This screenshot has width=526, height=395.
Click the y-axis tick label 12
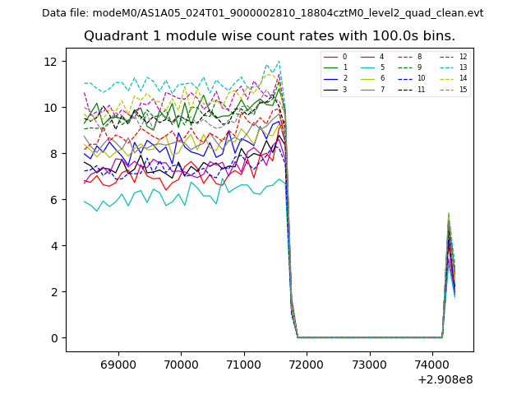pyautogui.click(x=49, y=62)
